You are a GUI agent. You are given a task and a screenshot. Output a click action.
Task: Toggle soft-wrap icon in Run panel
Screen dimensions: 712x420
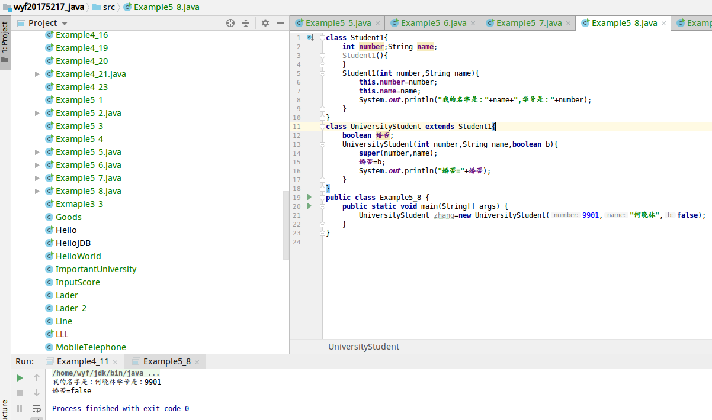click(37, 408)
